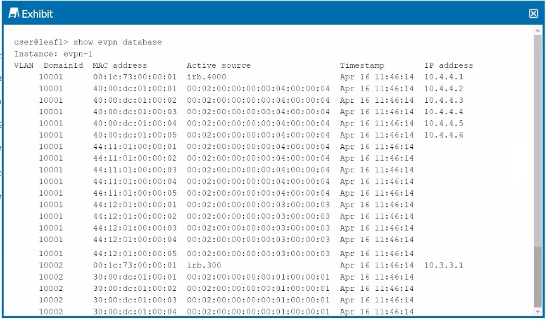This screenshot has height=322, width=549.
Task: Click the scrollbar up arrow
Action: [538, 30]
